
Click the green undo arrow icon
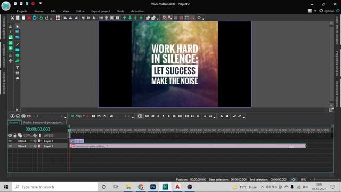pyautogui.click(x=41, y=18)
